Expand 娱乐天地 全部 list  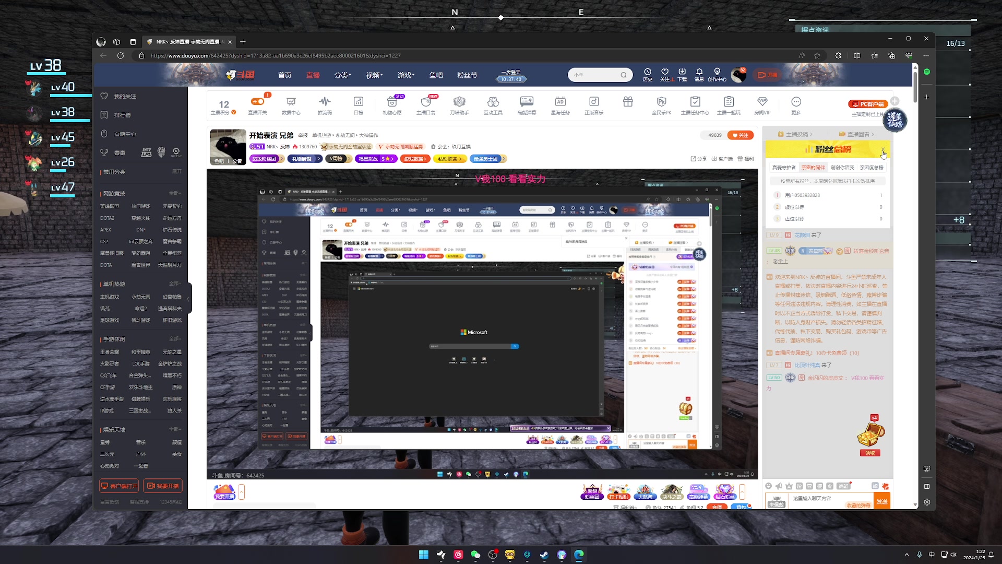[x=175, y=429]
